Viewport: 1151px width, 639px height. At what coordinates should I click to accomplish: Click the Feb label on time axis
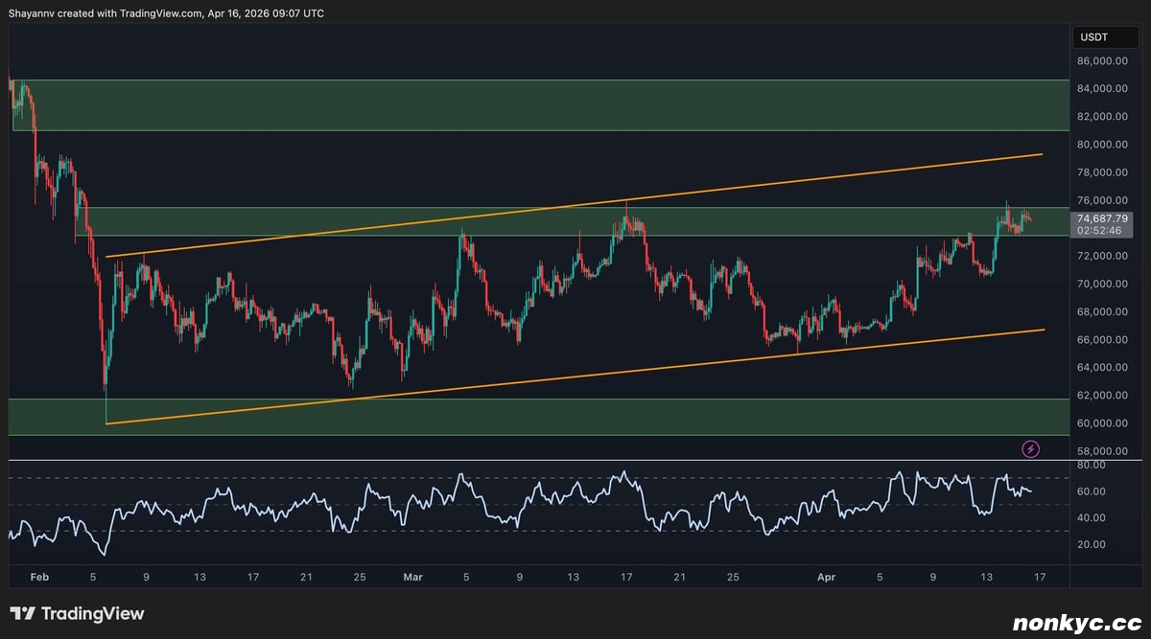(38, 578)
